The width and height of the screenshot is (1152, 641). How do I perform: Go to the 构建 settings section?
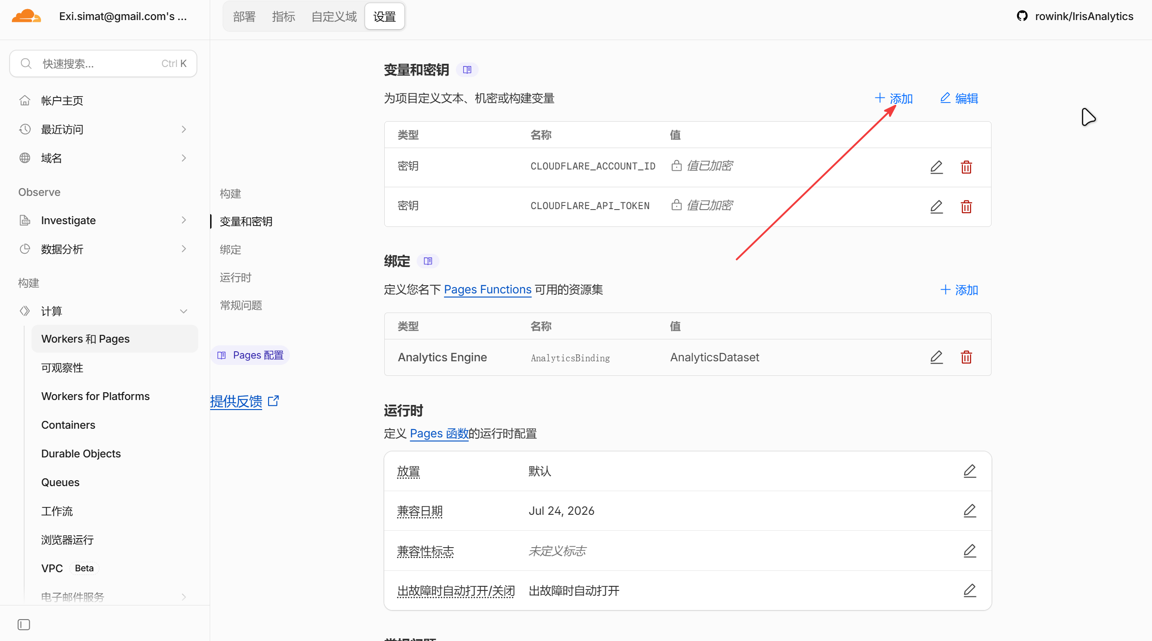(231, 194)
